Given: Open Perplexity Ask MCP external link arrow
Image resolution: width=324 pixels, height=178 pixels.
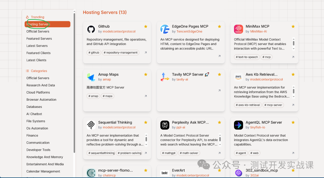Looking at the screenshot, I should point(219,153).
